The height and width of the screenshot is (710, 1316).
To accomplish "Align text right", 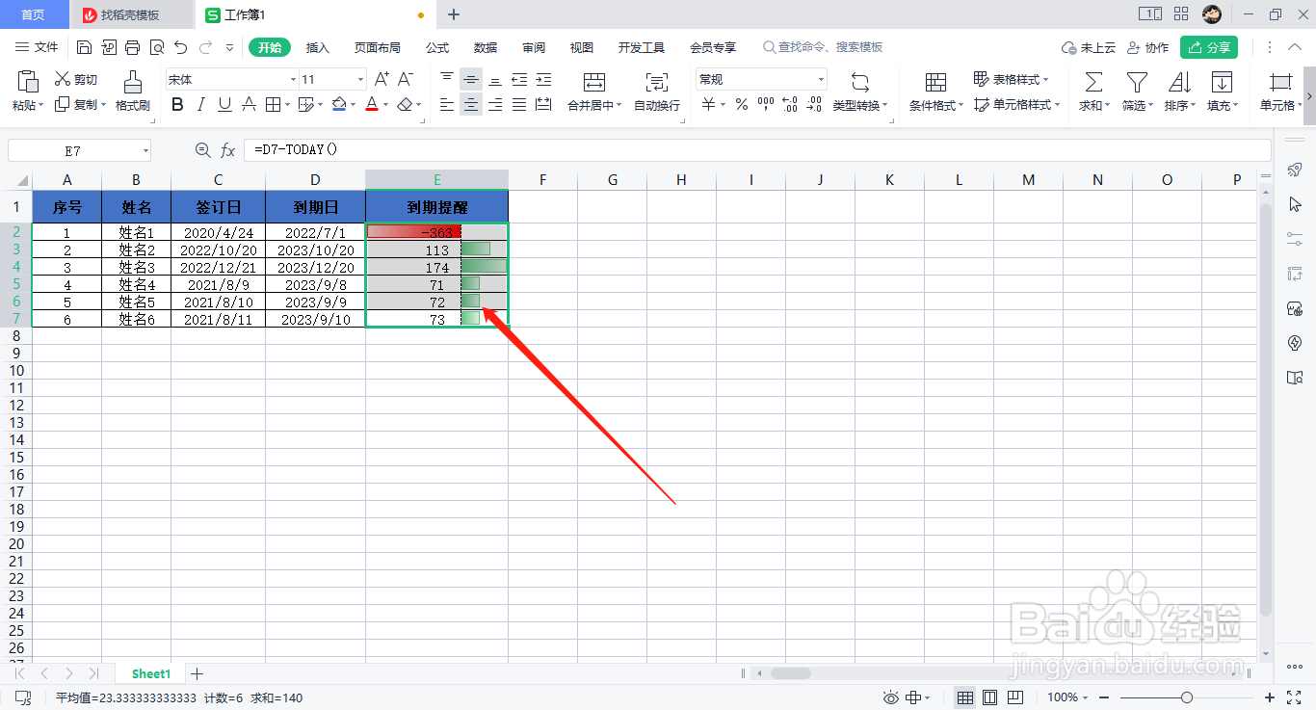I will (x=495, y=104).
